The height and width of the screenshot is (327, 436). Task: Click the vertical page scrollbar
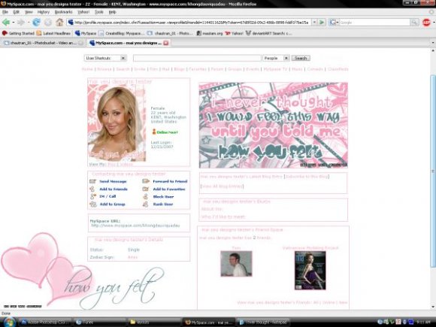coord(433,171)
